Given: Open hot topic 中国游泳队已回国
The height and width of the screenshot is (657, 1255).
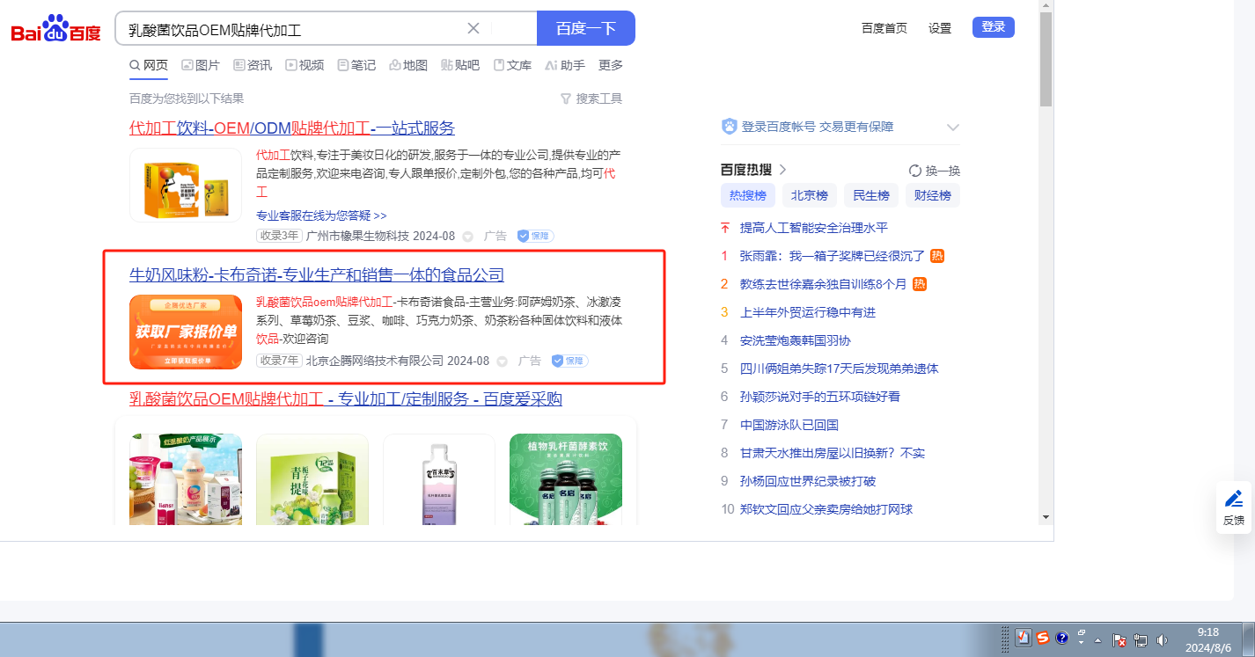Looking at the screenshot, I should point(789,425).
